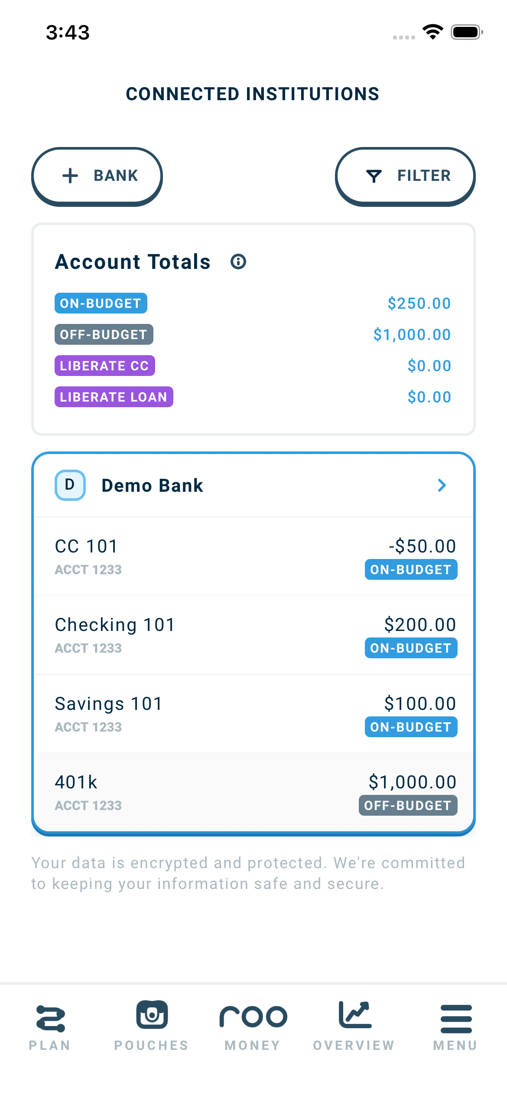Viewport: 507px width, 1098px height.
Task: Open the Pouches tab
Action: [152, 1025]
